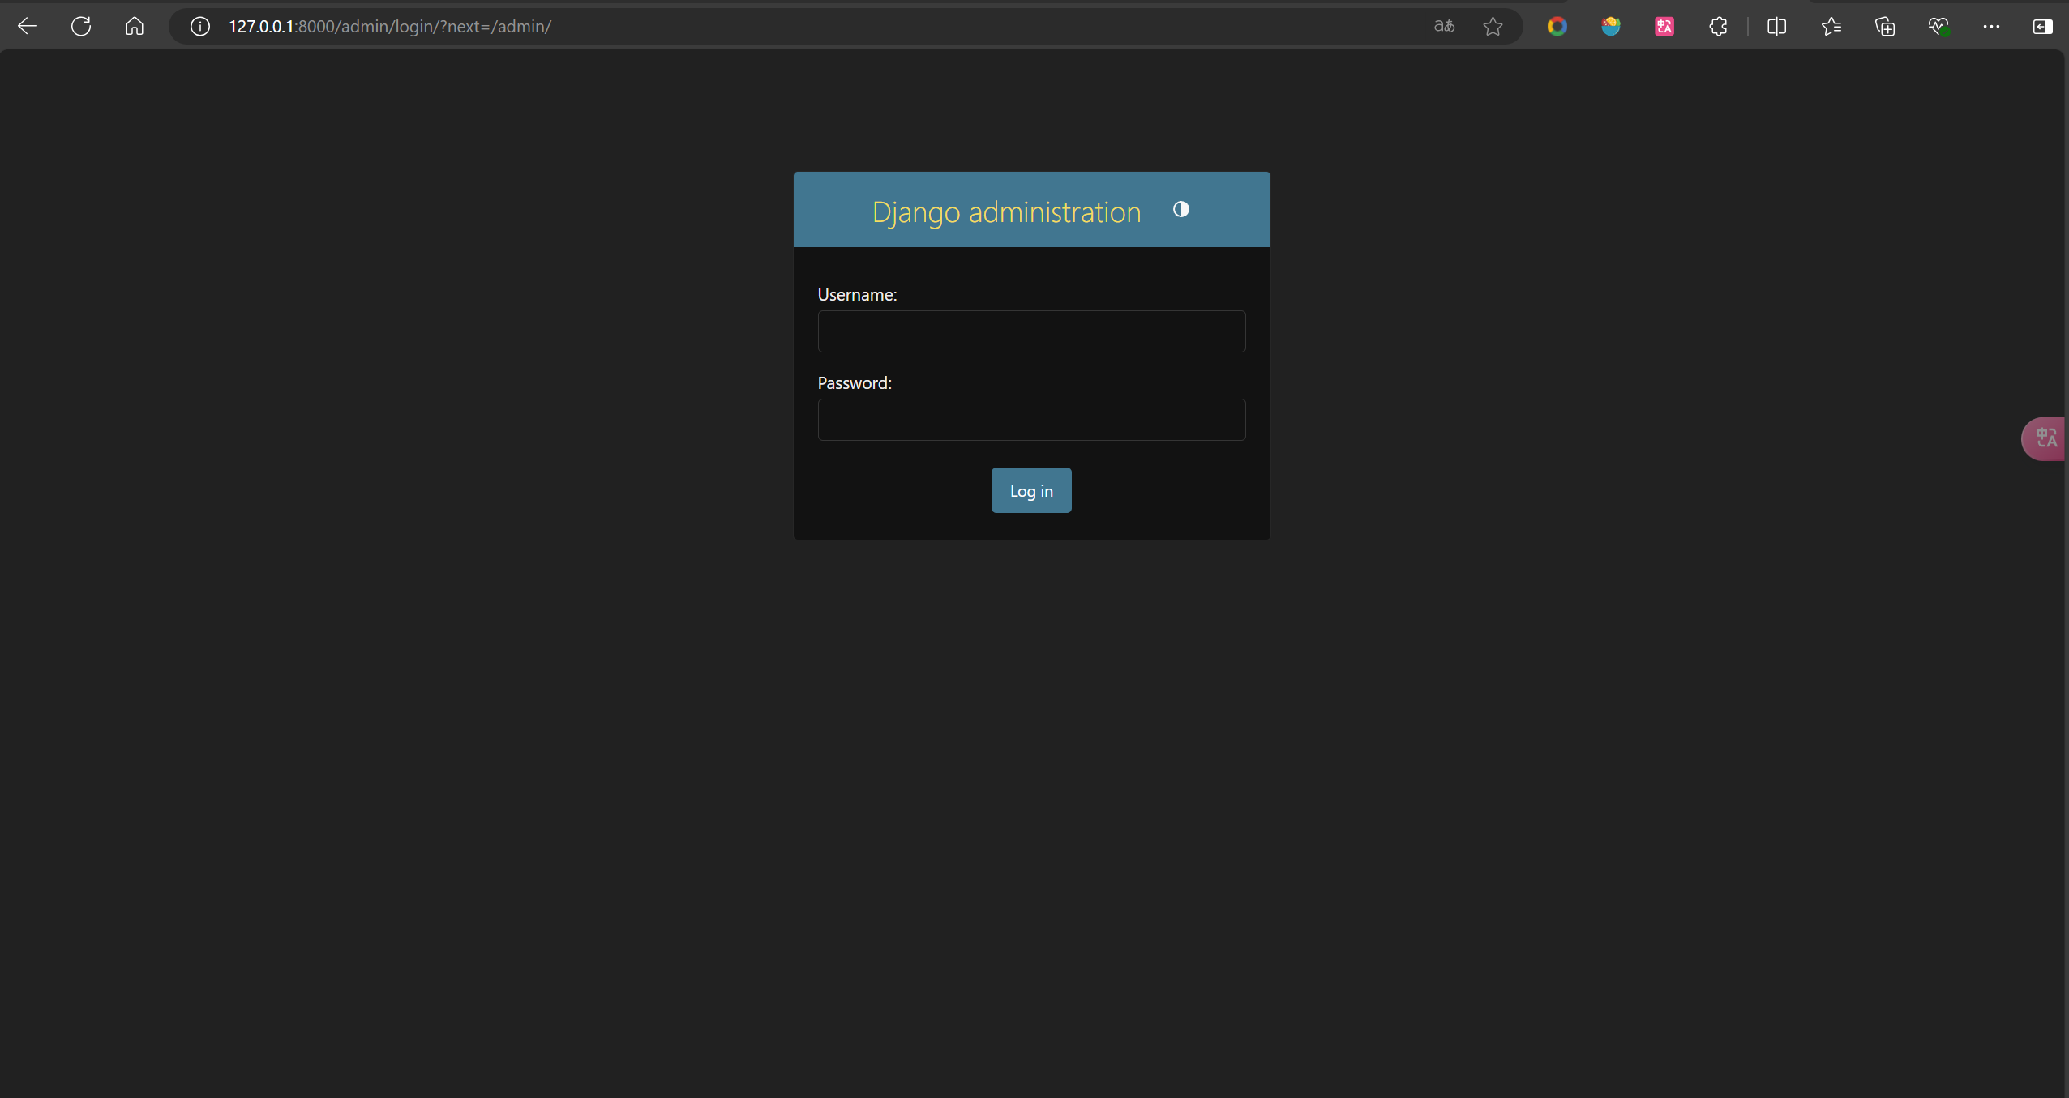Go back to the previous page
Screen dimensions: 2069x1098
tap(28, 27)
